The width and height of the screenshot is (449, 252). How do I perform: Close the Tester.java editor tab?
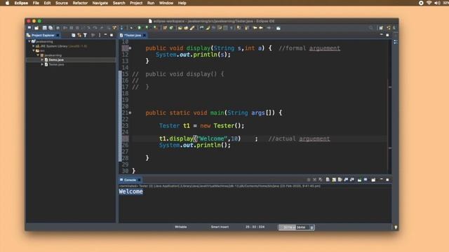tap(145, 35)
